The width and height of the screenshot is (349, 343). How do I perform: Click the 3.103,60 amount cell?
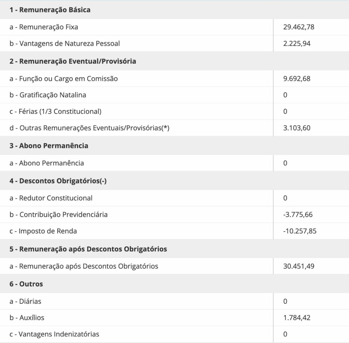(x=297, y=128)
